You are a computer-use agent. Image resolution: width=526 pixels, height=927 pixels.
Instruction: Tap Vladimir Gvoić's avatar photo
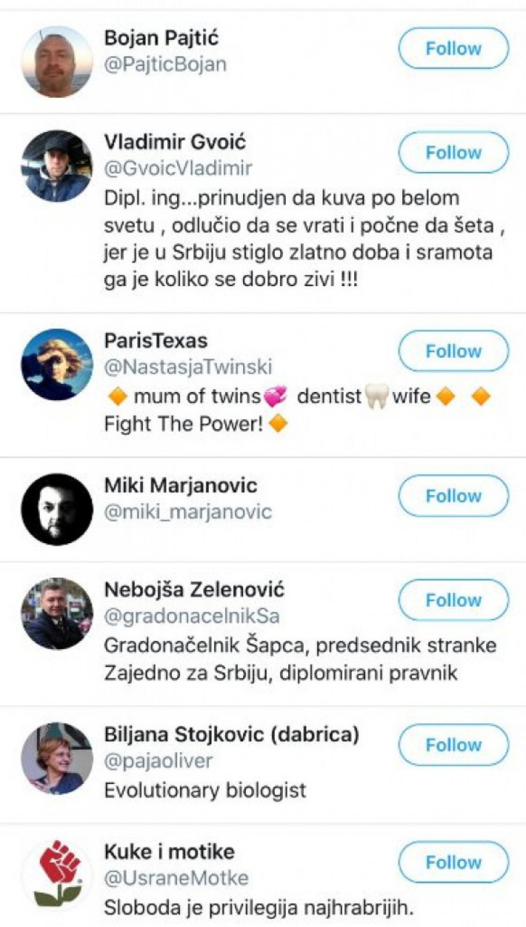point(57,166)
